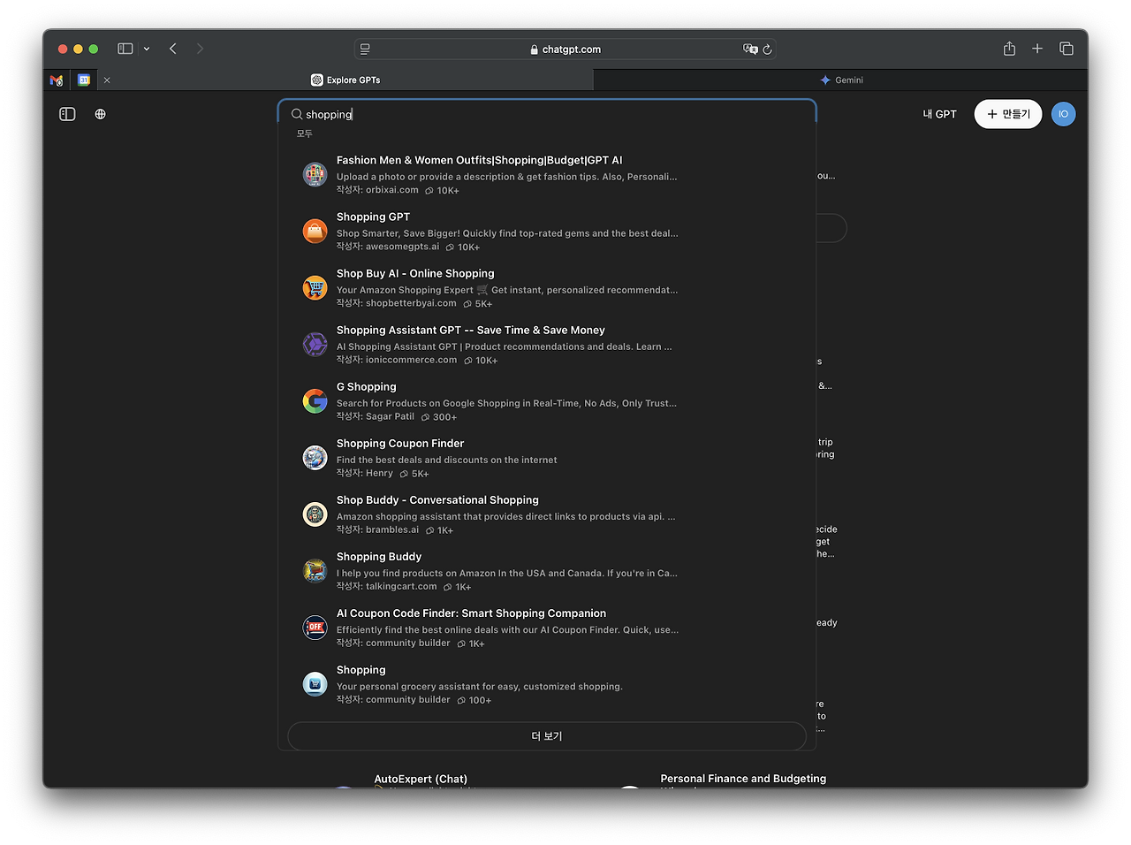Click the Shopping Buddy avatar icon
Screen dimensions: 1131x845
(315, 570)
